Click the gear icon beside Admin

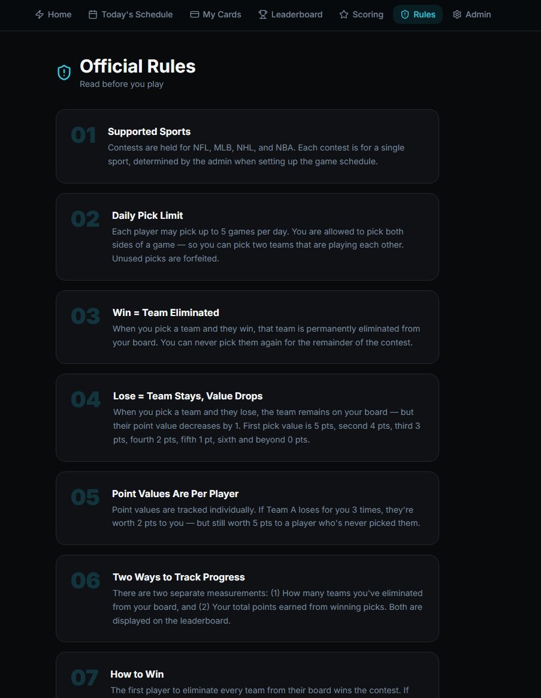[457, 14]
